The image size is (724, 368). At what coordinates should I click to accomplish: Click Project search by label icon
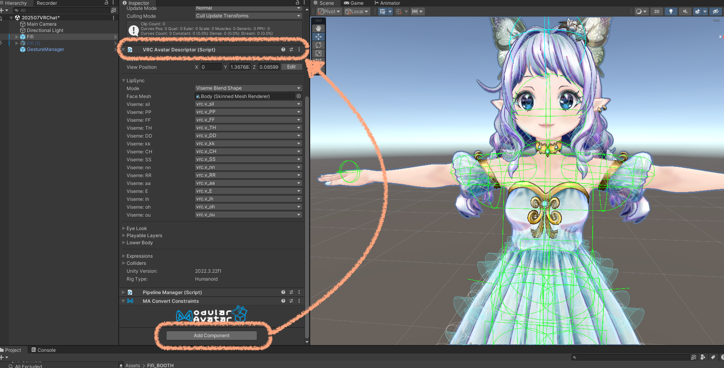click(713, 357)
